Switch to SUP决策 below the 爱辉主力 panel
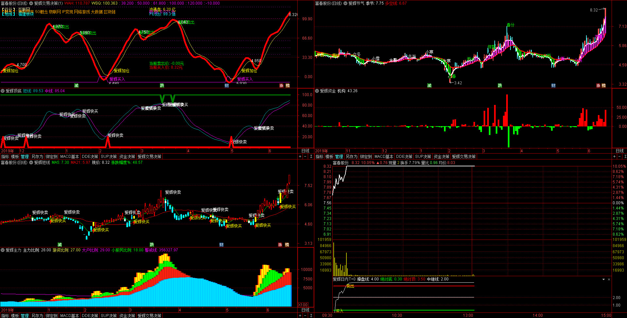The image size is (627, 318). 109,316
